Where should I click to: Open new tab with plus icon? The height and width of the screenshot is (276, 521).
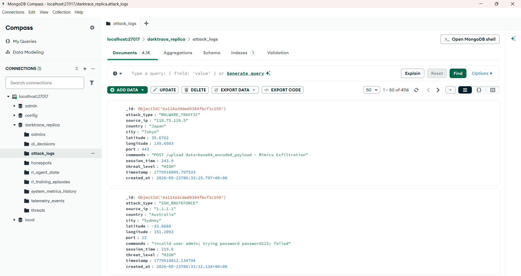coord(146,23)
